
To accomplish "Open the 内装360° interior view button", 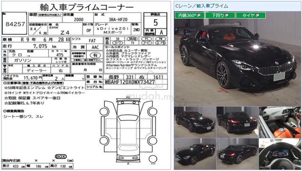I will (189, 16).
